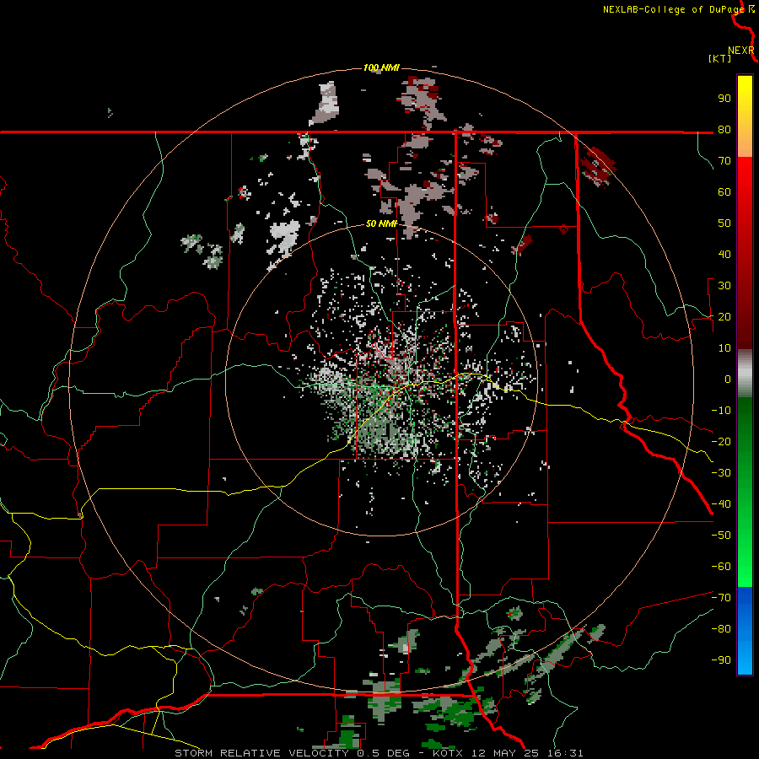Image resolution: width=759 pixels, height=759 pixels.
Task: Pick the yellow-orange top segment of velocity scale
Action: [745, 116]
